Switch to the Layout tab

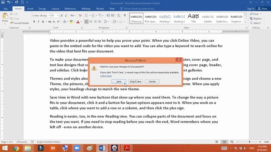pyautogui.click(x=55, y=8)
